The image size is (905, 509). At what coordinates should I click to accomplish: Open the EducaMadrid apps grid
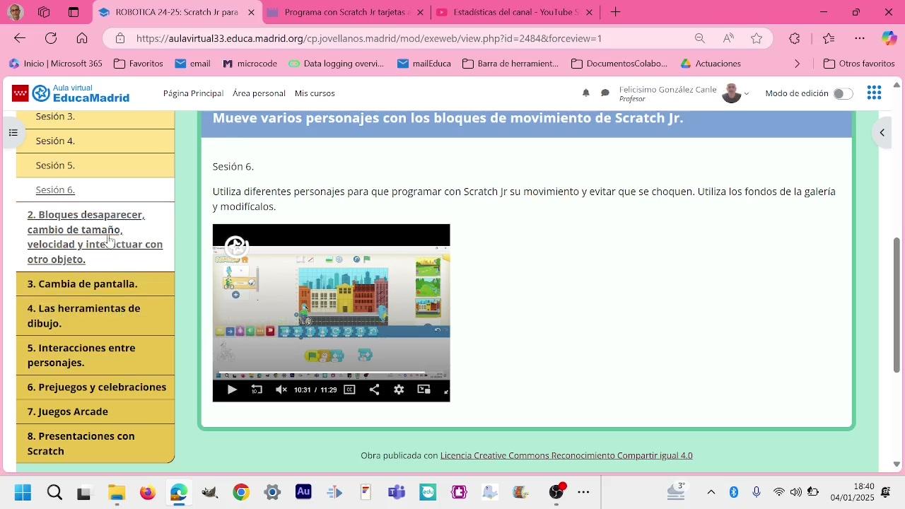coord(874,93)
